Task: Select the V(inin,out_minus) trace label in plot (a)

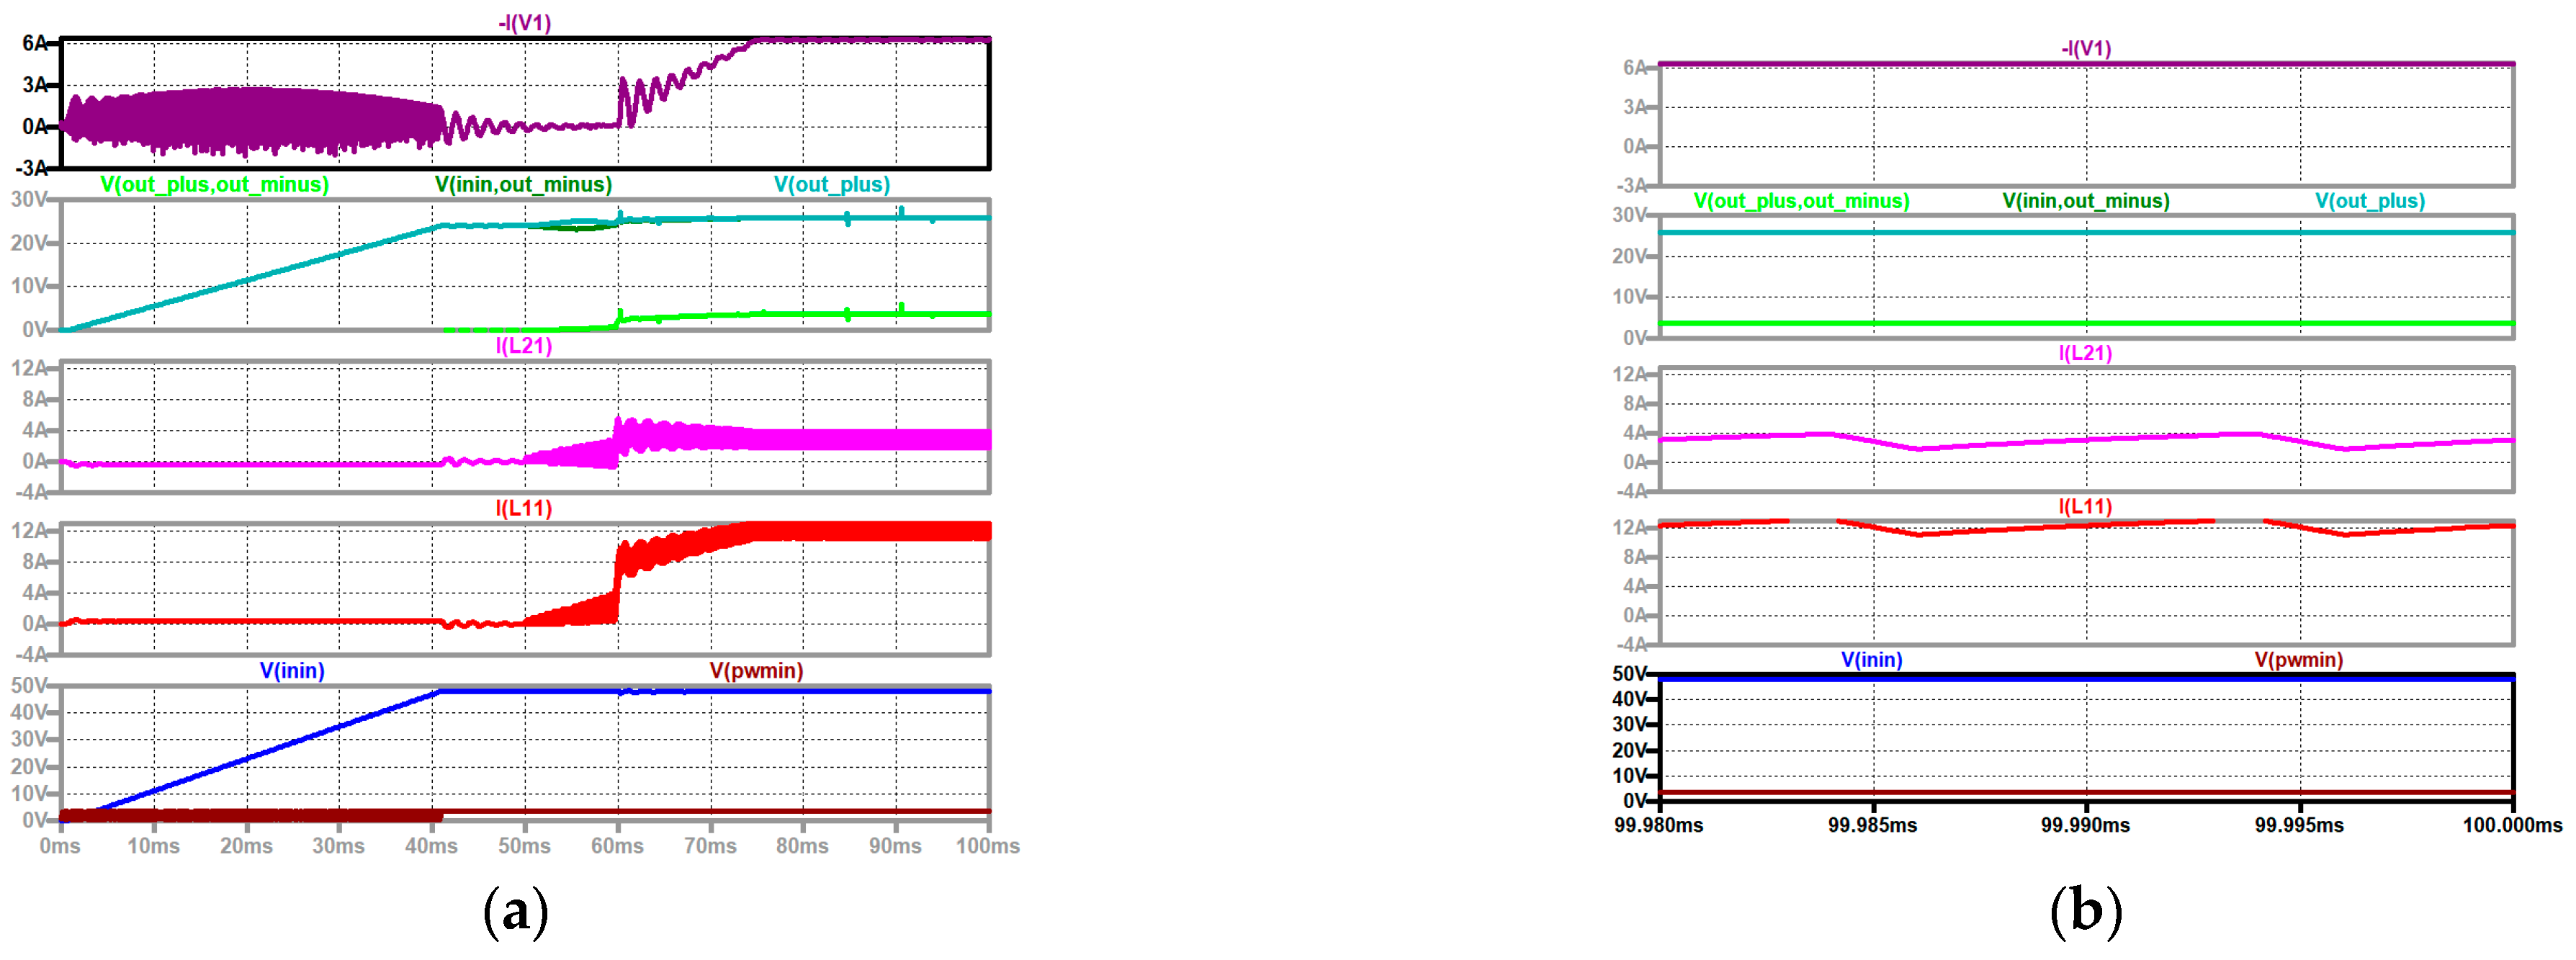Action: [523, 184]
